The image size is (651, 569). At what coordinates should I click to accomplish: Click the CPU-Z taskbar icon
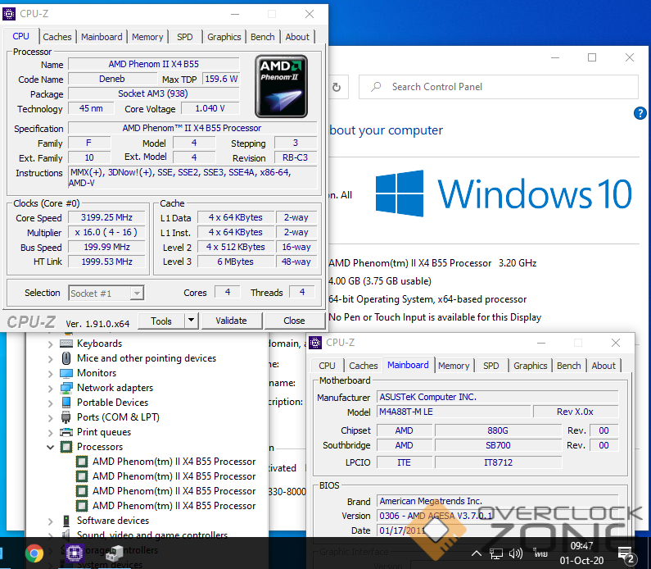[x=75, y=553]
